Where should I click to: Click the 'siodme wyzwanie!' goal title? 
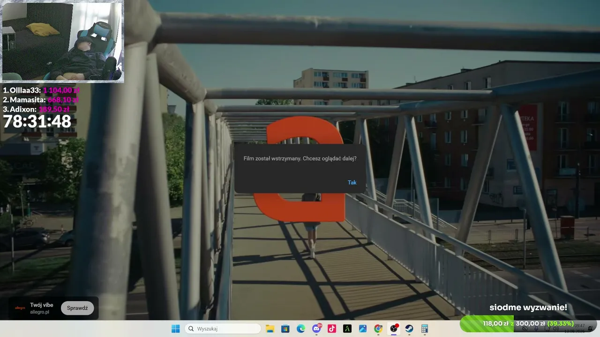point(528,308)
